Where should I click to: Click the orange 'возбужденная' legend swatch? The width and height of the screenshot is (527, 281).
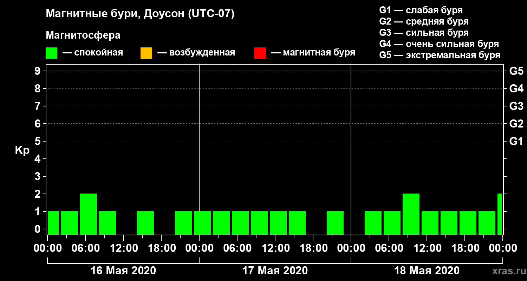tap(146, 53)
